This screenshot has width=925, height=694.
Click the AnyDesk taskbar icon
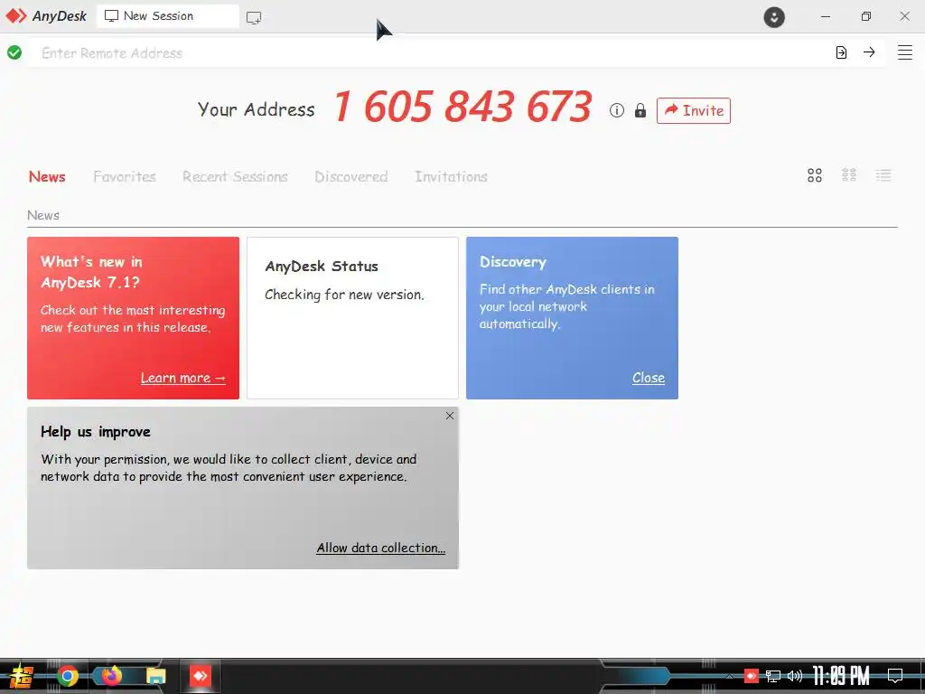200,676
